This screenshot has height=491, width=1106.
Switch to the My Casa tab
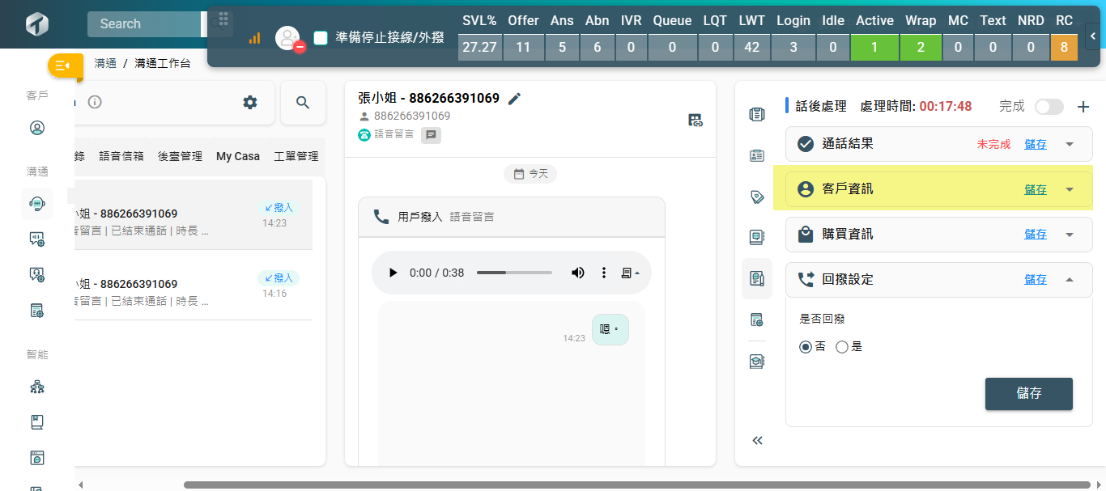pyautogui.click(x=237, y=156)
